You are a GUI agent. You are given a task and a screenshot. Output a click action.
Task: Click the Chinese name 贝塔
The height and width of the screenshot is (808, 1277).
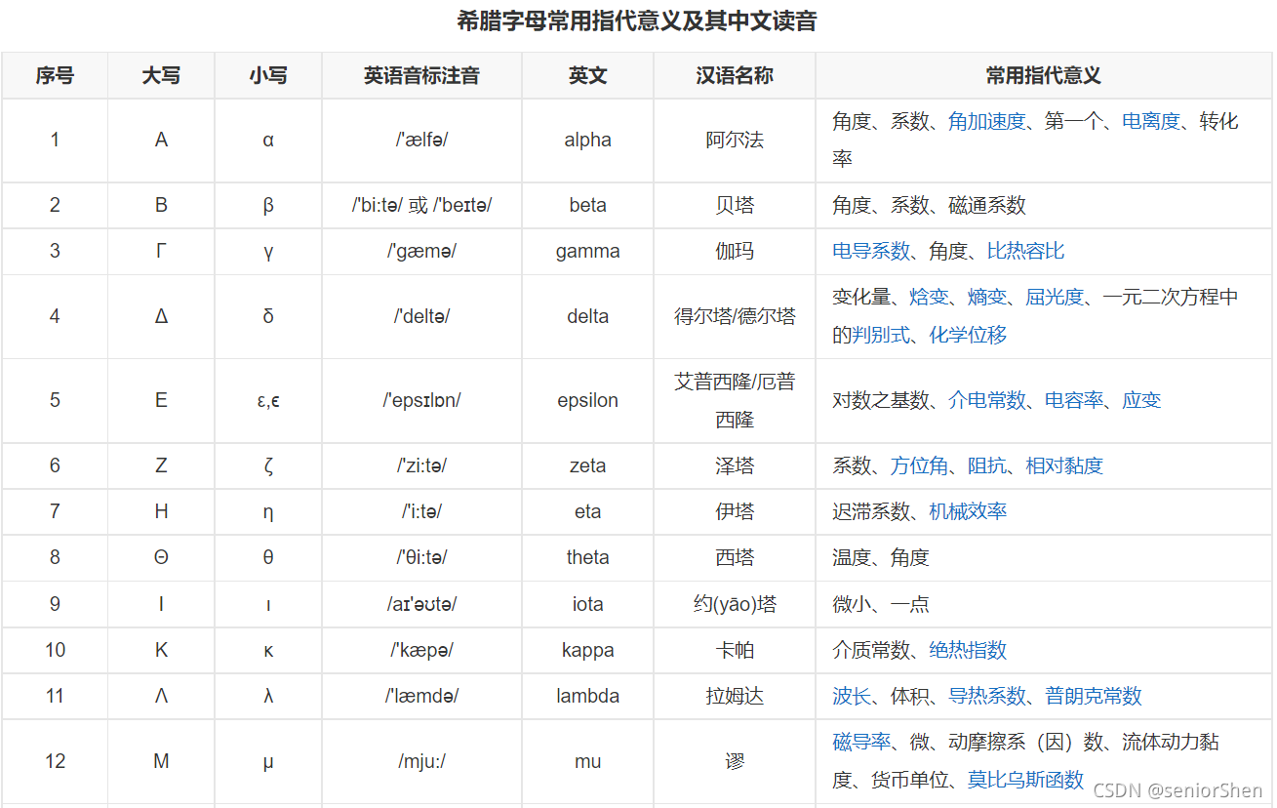click(735, 205)
